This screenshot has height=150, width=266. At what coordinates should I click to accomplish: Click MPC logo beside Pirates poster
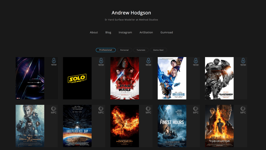[54, 110]
